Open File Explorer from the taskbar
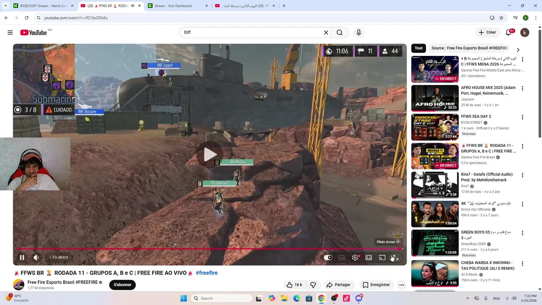 click(284, 298)
